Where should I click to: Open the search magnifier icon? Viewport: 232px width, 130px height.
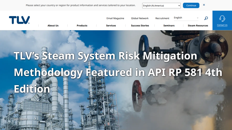206,18
